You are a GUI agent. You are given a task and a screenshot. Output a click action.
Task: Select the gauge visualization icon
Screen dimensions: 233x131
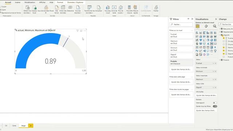point(212,44)
